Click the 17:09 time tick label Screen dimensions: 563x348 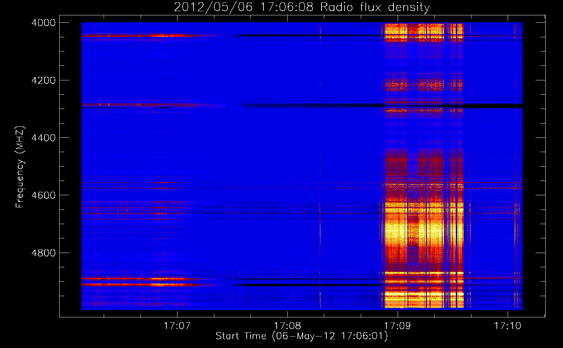[x=397, y=326]
